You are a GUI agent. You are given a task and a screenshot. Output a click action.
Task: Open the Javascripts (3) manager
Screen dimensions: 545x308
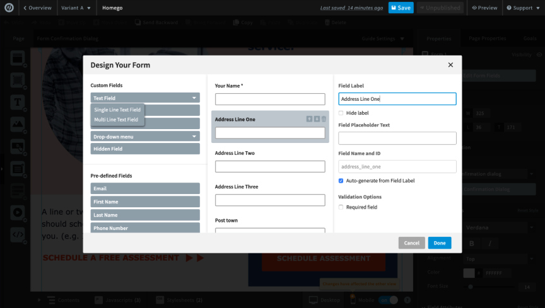point(118,300)
